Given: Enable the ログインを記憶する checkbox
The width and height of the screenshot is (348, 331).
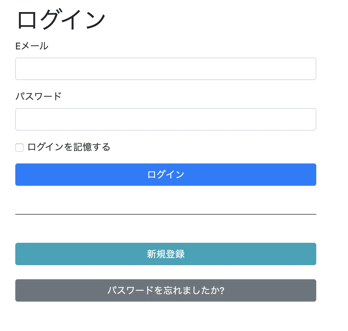Looking at the screenshot, I should (19, 147).
